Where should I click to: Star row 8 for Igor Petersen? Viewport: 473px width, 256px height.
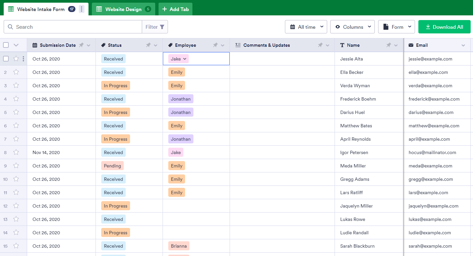click(16, 152)
